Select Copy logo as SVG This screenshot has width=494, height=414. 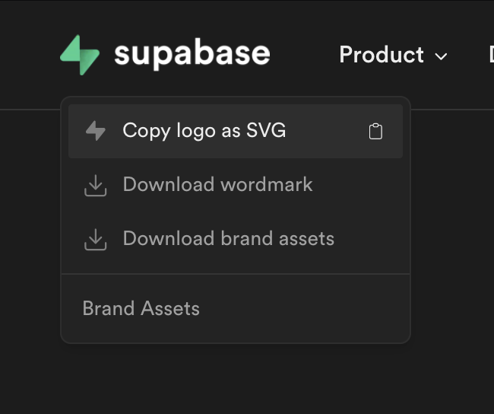[236, 131]
